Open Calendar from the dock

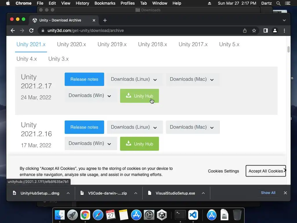click(111, 215)
